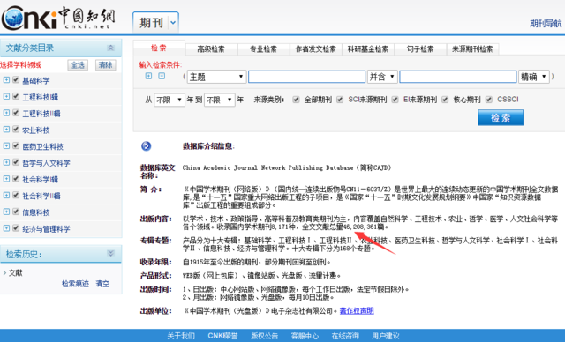Uncheck the 工程科技Ⅱ辑 checkbox
Screen dimensions: 565x342
coord(16,113)
